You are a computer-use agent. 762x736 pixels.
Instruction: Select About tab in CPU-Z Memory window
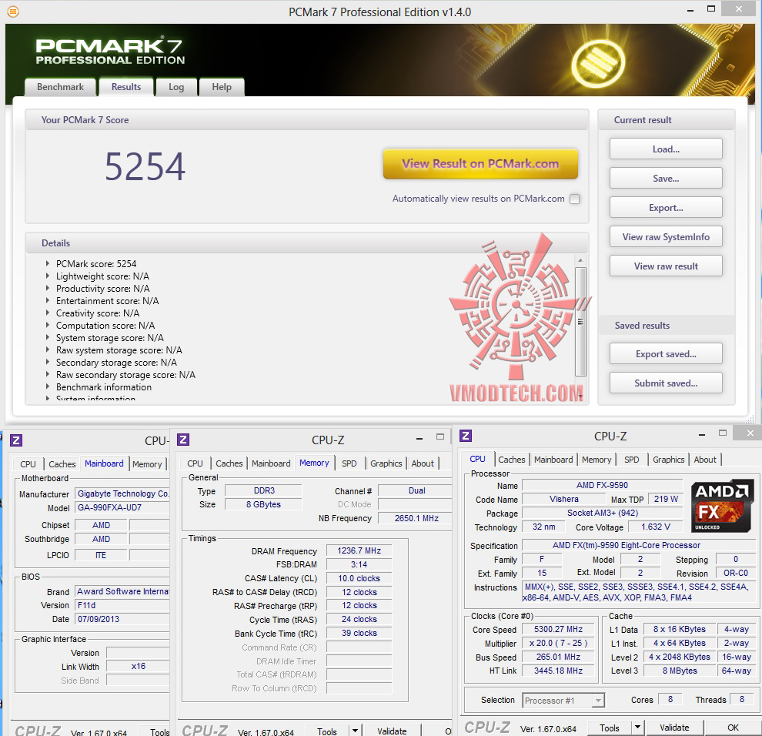(x=423, y=463)
